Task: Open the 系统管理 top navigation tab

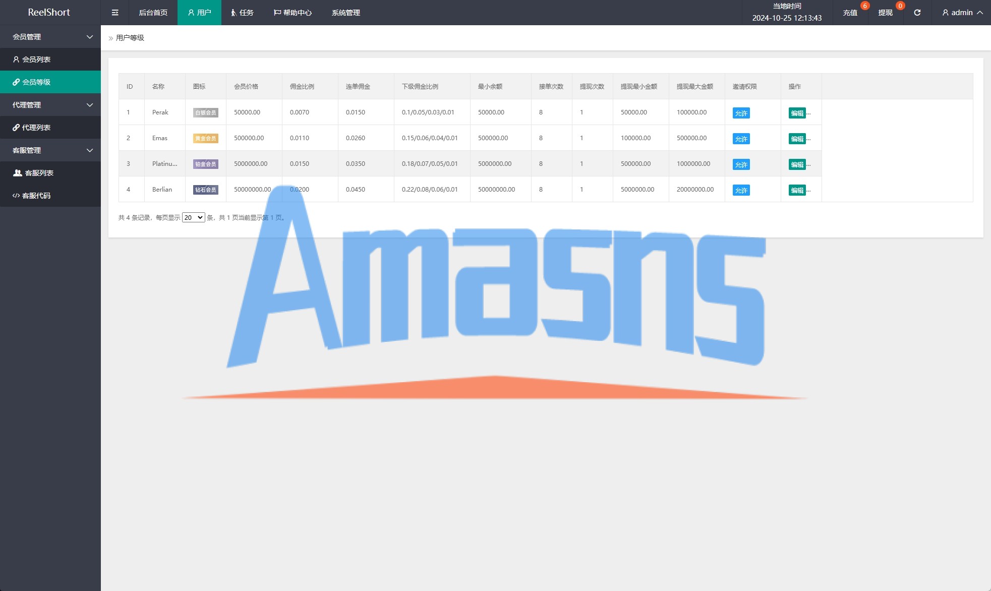Action: pyautogui.click(x=346, y=13)
